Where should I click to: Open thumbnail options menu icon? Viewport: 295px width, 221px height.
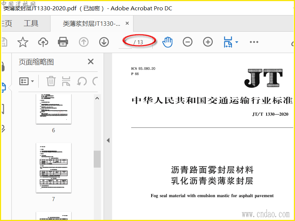point(27,81)
